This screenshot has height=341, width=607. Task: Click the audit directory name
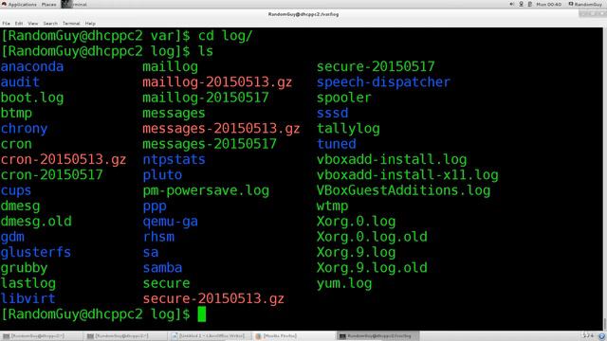(20, 82)
